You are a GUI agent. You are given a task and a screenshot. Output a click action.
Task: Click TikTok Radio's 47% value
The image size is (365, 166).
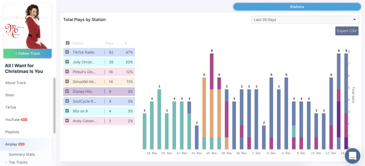[129, 52]
